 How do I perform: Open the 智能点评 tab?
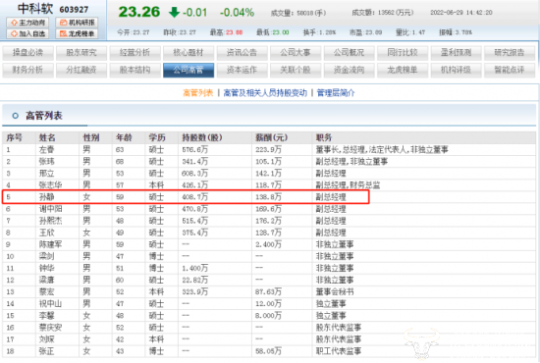click(510, 70)
